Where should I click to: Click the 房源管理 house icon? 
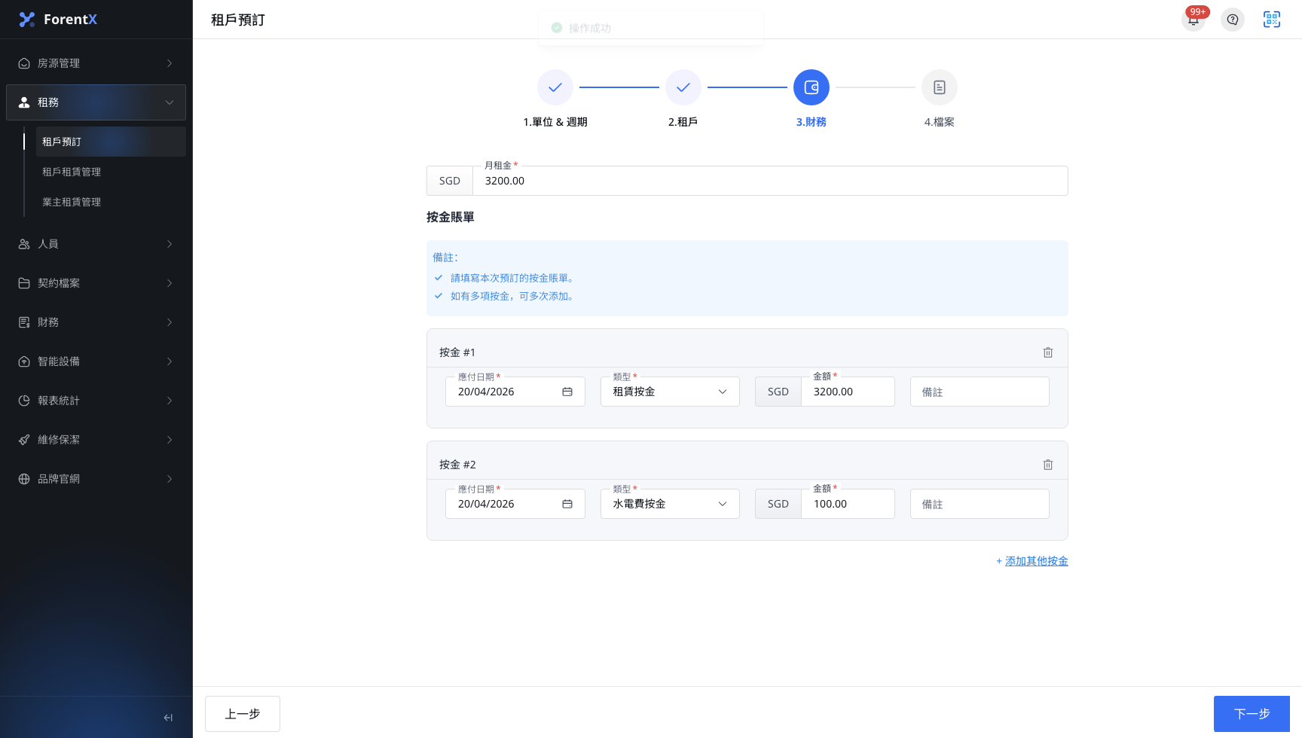coord(24,63)
